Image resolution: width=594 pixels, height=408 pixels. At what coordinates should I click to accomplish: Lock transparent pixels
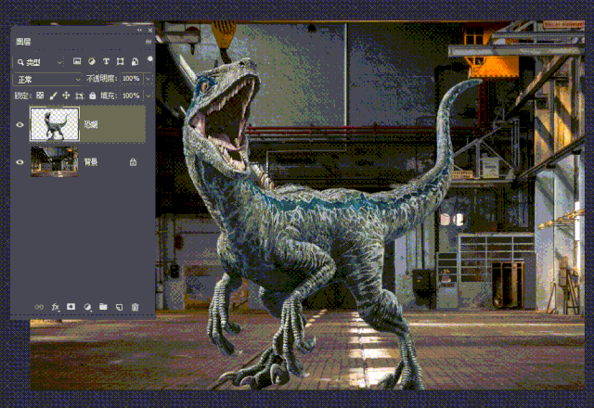(x=39, y=96)
